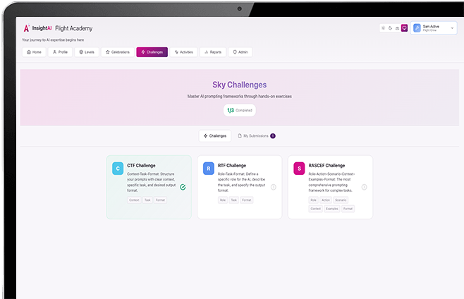Select the Activities nav item

183,52
